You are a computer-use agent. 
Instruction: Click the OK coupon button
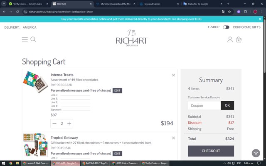227,105
